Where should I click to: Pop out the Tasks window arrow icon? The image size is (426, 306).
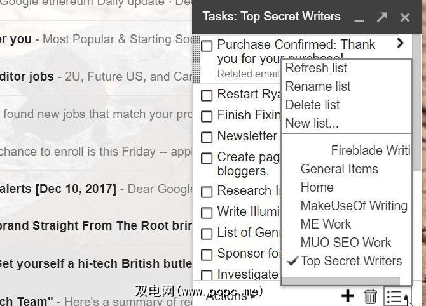381,17
